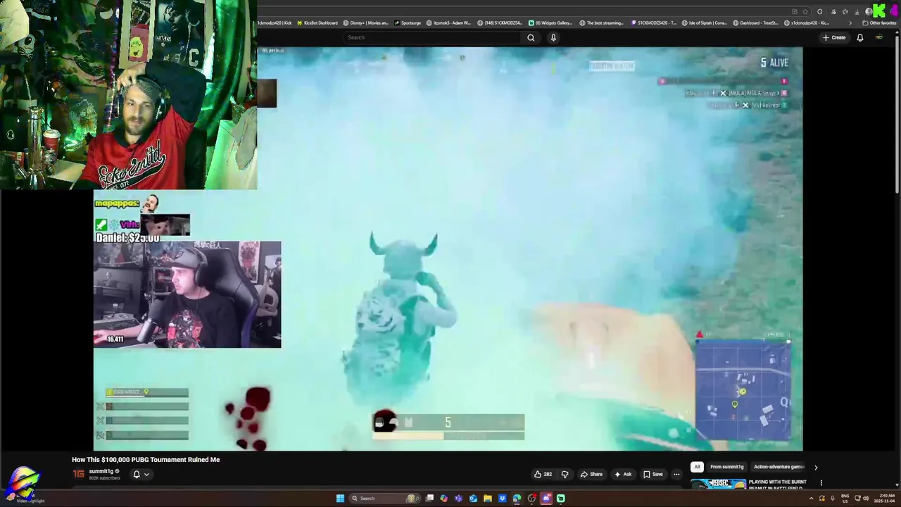
Task: Open YouTube notifications bell
Action: pos(860,37)
